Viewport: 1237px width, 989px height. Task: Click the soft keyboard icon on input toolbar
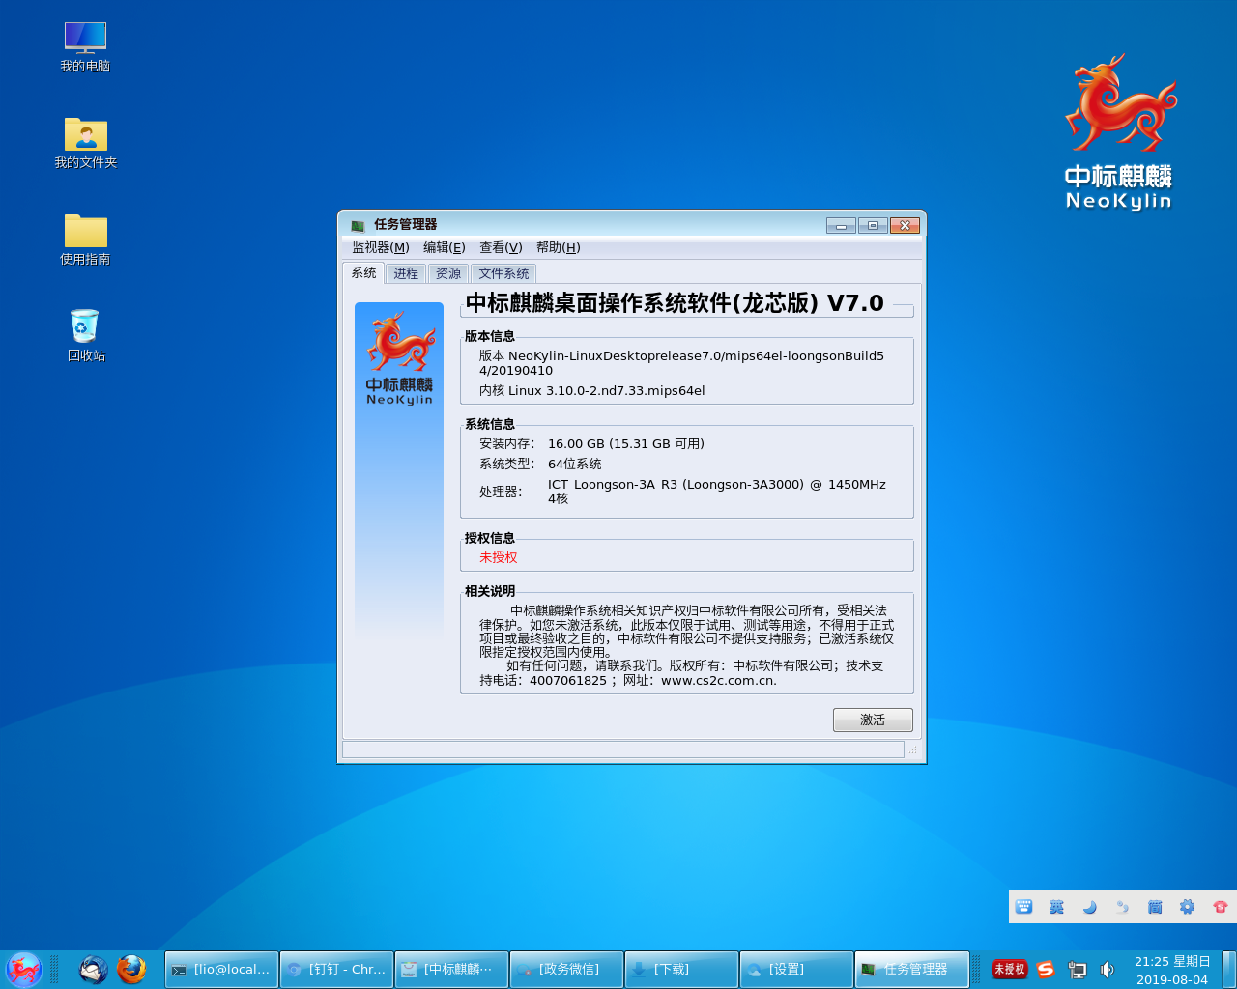tap(1024, 907)
